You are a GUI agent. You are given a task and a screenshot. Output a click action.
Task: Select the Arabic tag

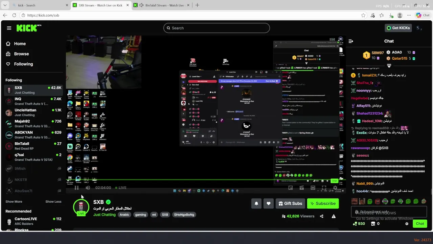pyautogui.click(x=124, y=215)
